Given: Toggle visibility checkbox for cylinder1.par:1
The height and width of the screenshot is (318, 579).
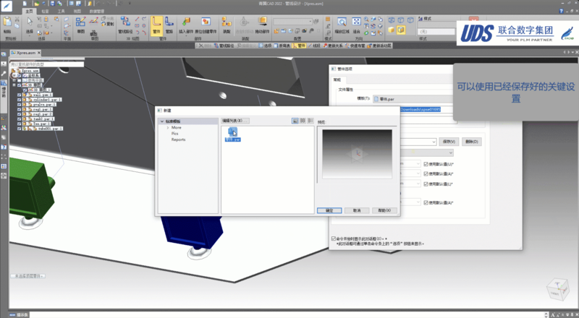Looking at the screenshot, I should point(19,100).
